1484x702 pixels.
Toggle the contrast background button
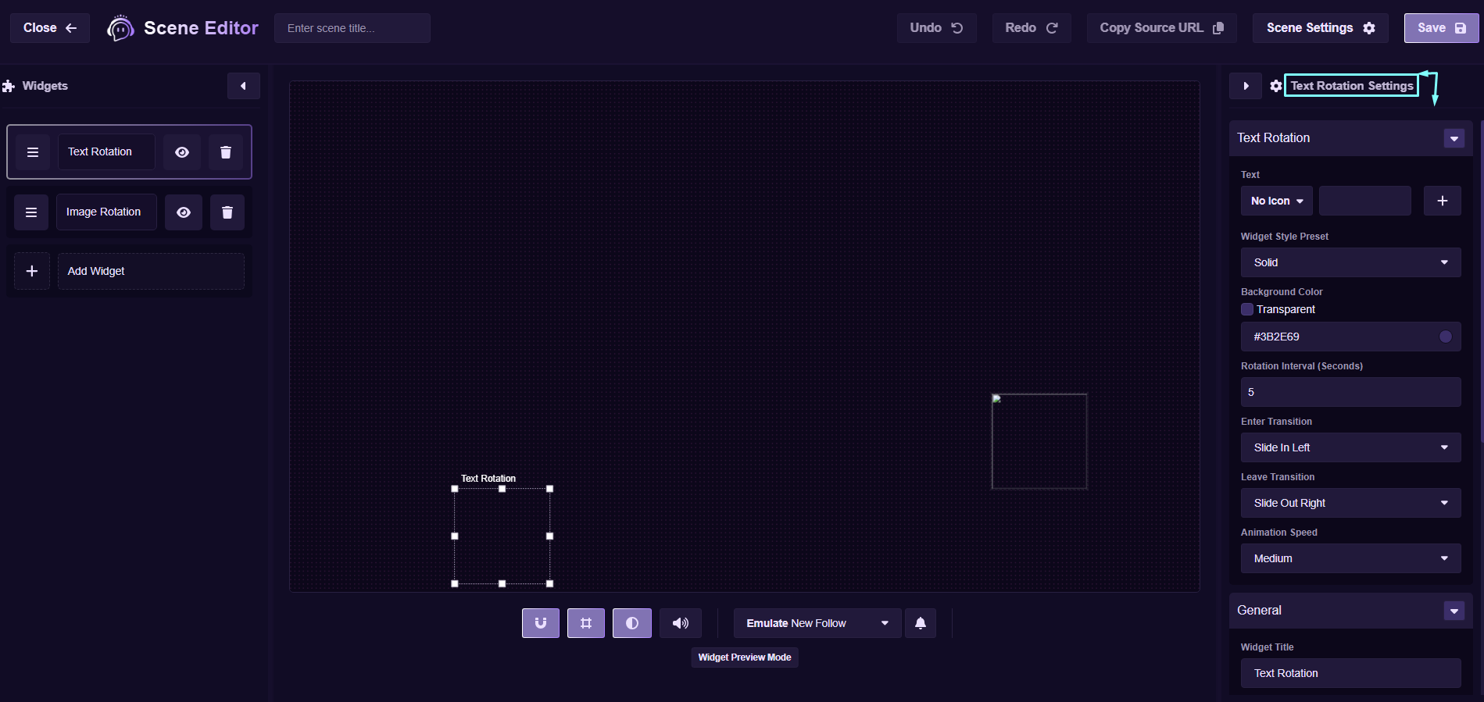coord(632,623)
